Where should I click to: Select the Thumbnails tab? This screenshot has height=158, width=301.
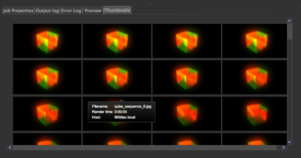[x=117, y=10]
